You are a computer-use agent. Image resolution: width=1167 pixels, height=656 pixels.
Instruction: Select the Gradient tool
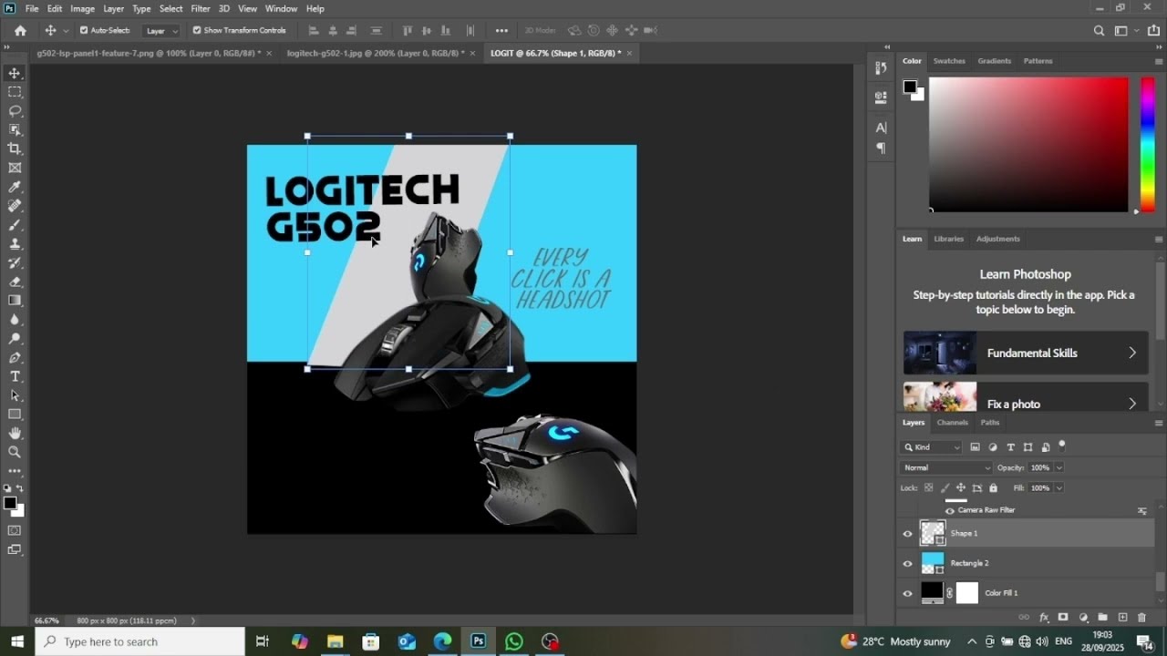click(x=15, y=301)
